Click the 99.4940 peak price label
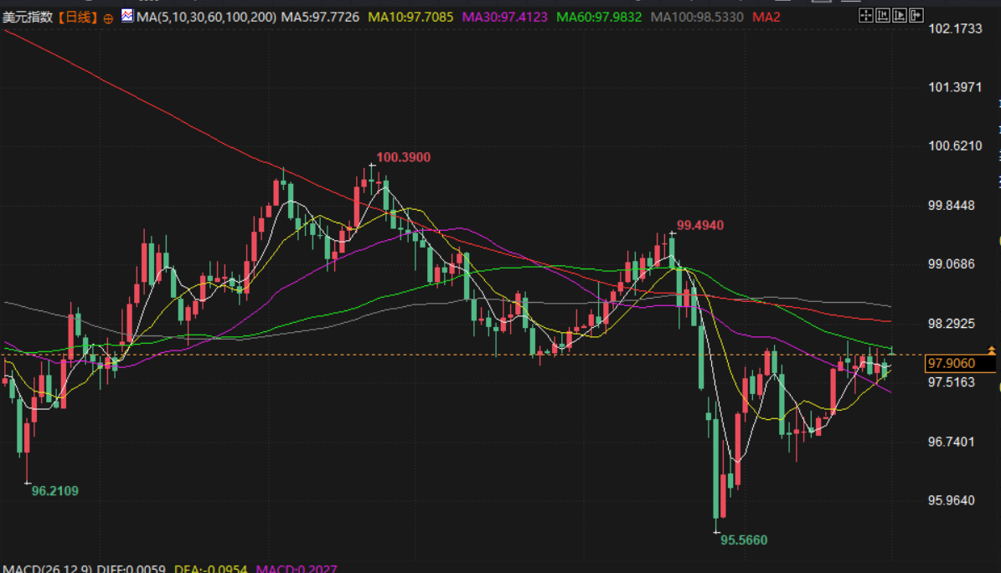1001x573 pixels. 699,225
